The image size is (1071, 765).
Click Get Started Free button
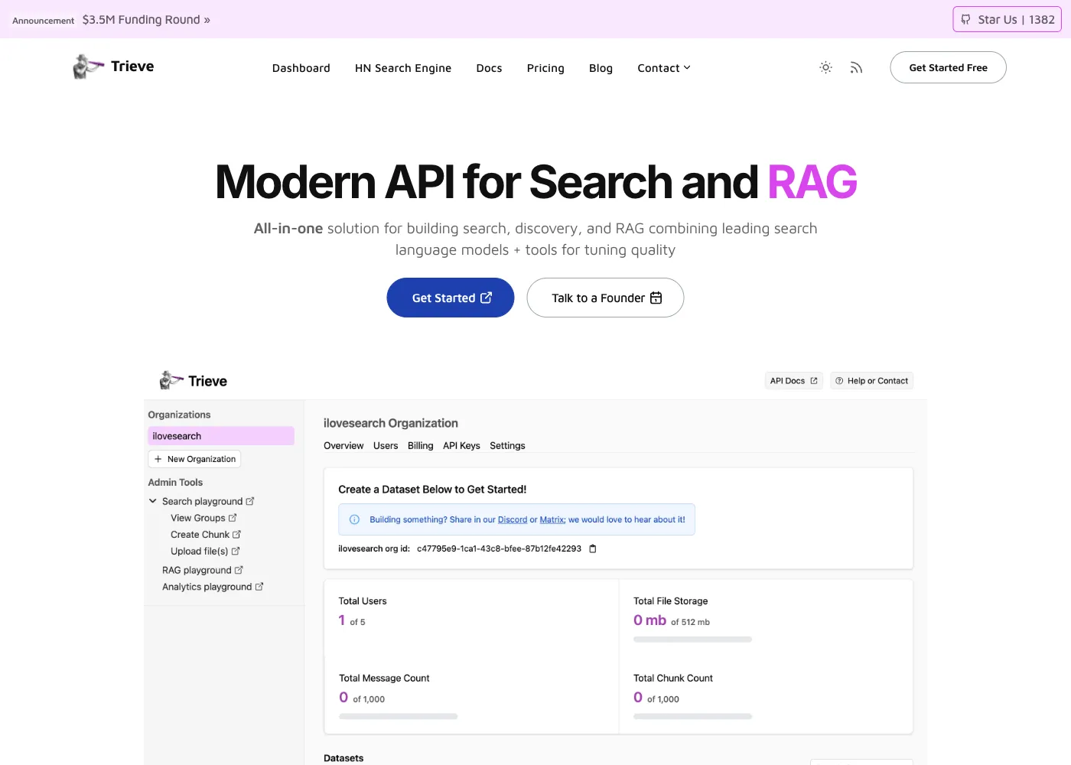tap(948, 67)
